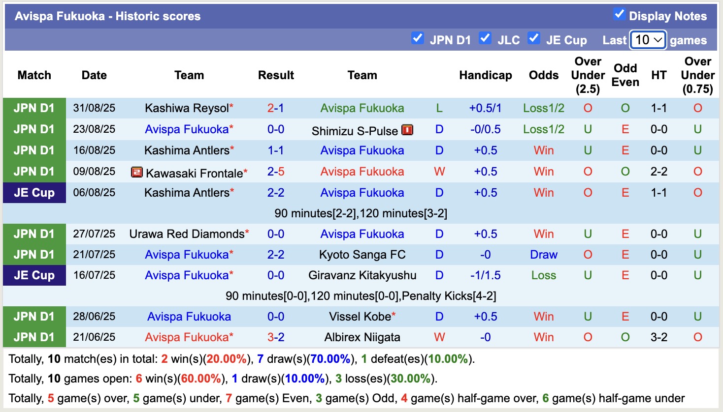Click the red rank badge beside Shimizu S-Pulse
This screenshot has height=412, width=723.
(x=407, y=130)
